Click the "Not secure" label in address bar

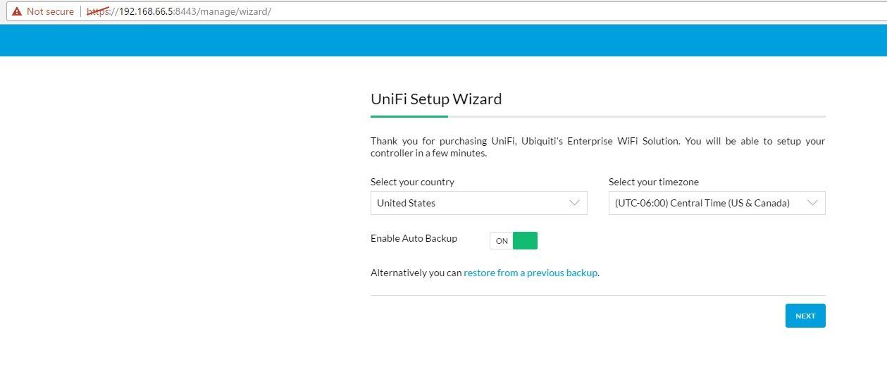pyautogui.click(x=50, y=11)
